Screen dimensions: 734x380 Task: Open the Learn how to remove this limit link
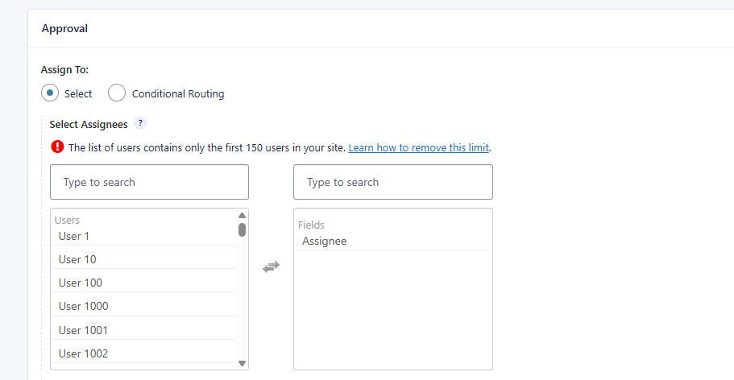point(418,148)
